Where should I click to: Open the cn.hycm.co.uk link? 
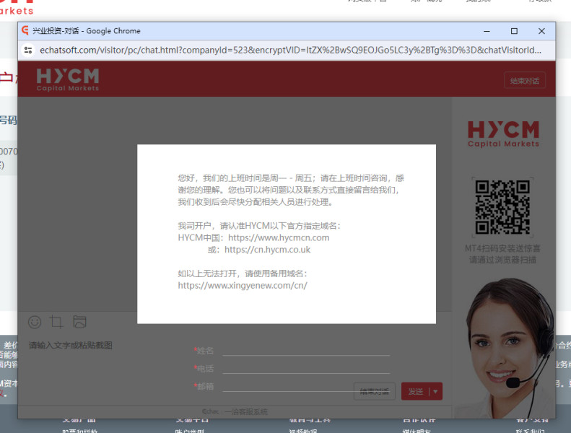pyautogui.click(x=267, y=250)
